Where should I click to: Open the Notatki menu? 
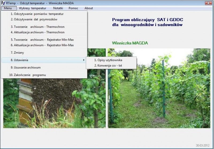coord(58,8)
